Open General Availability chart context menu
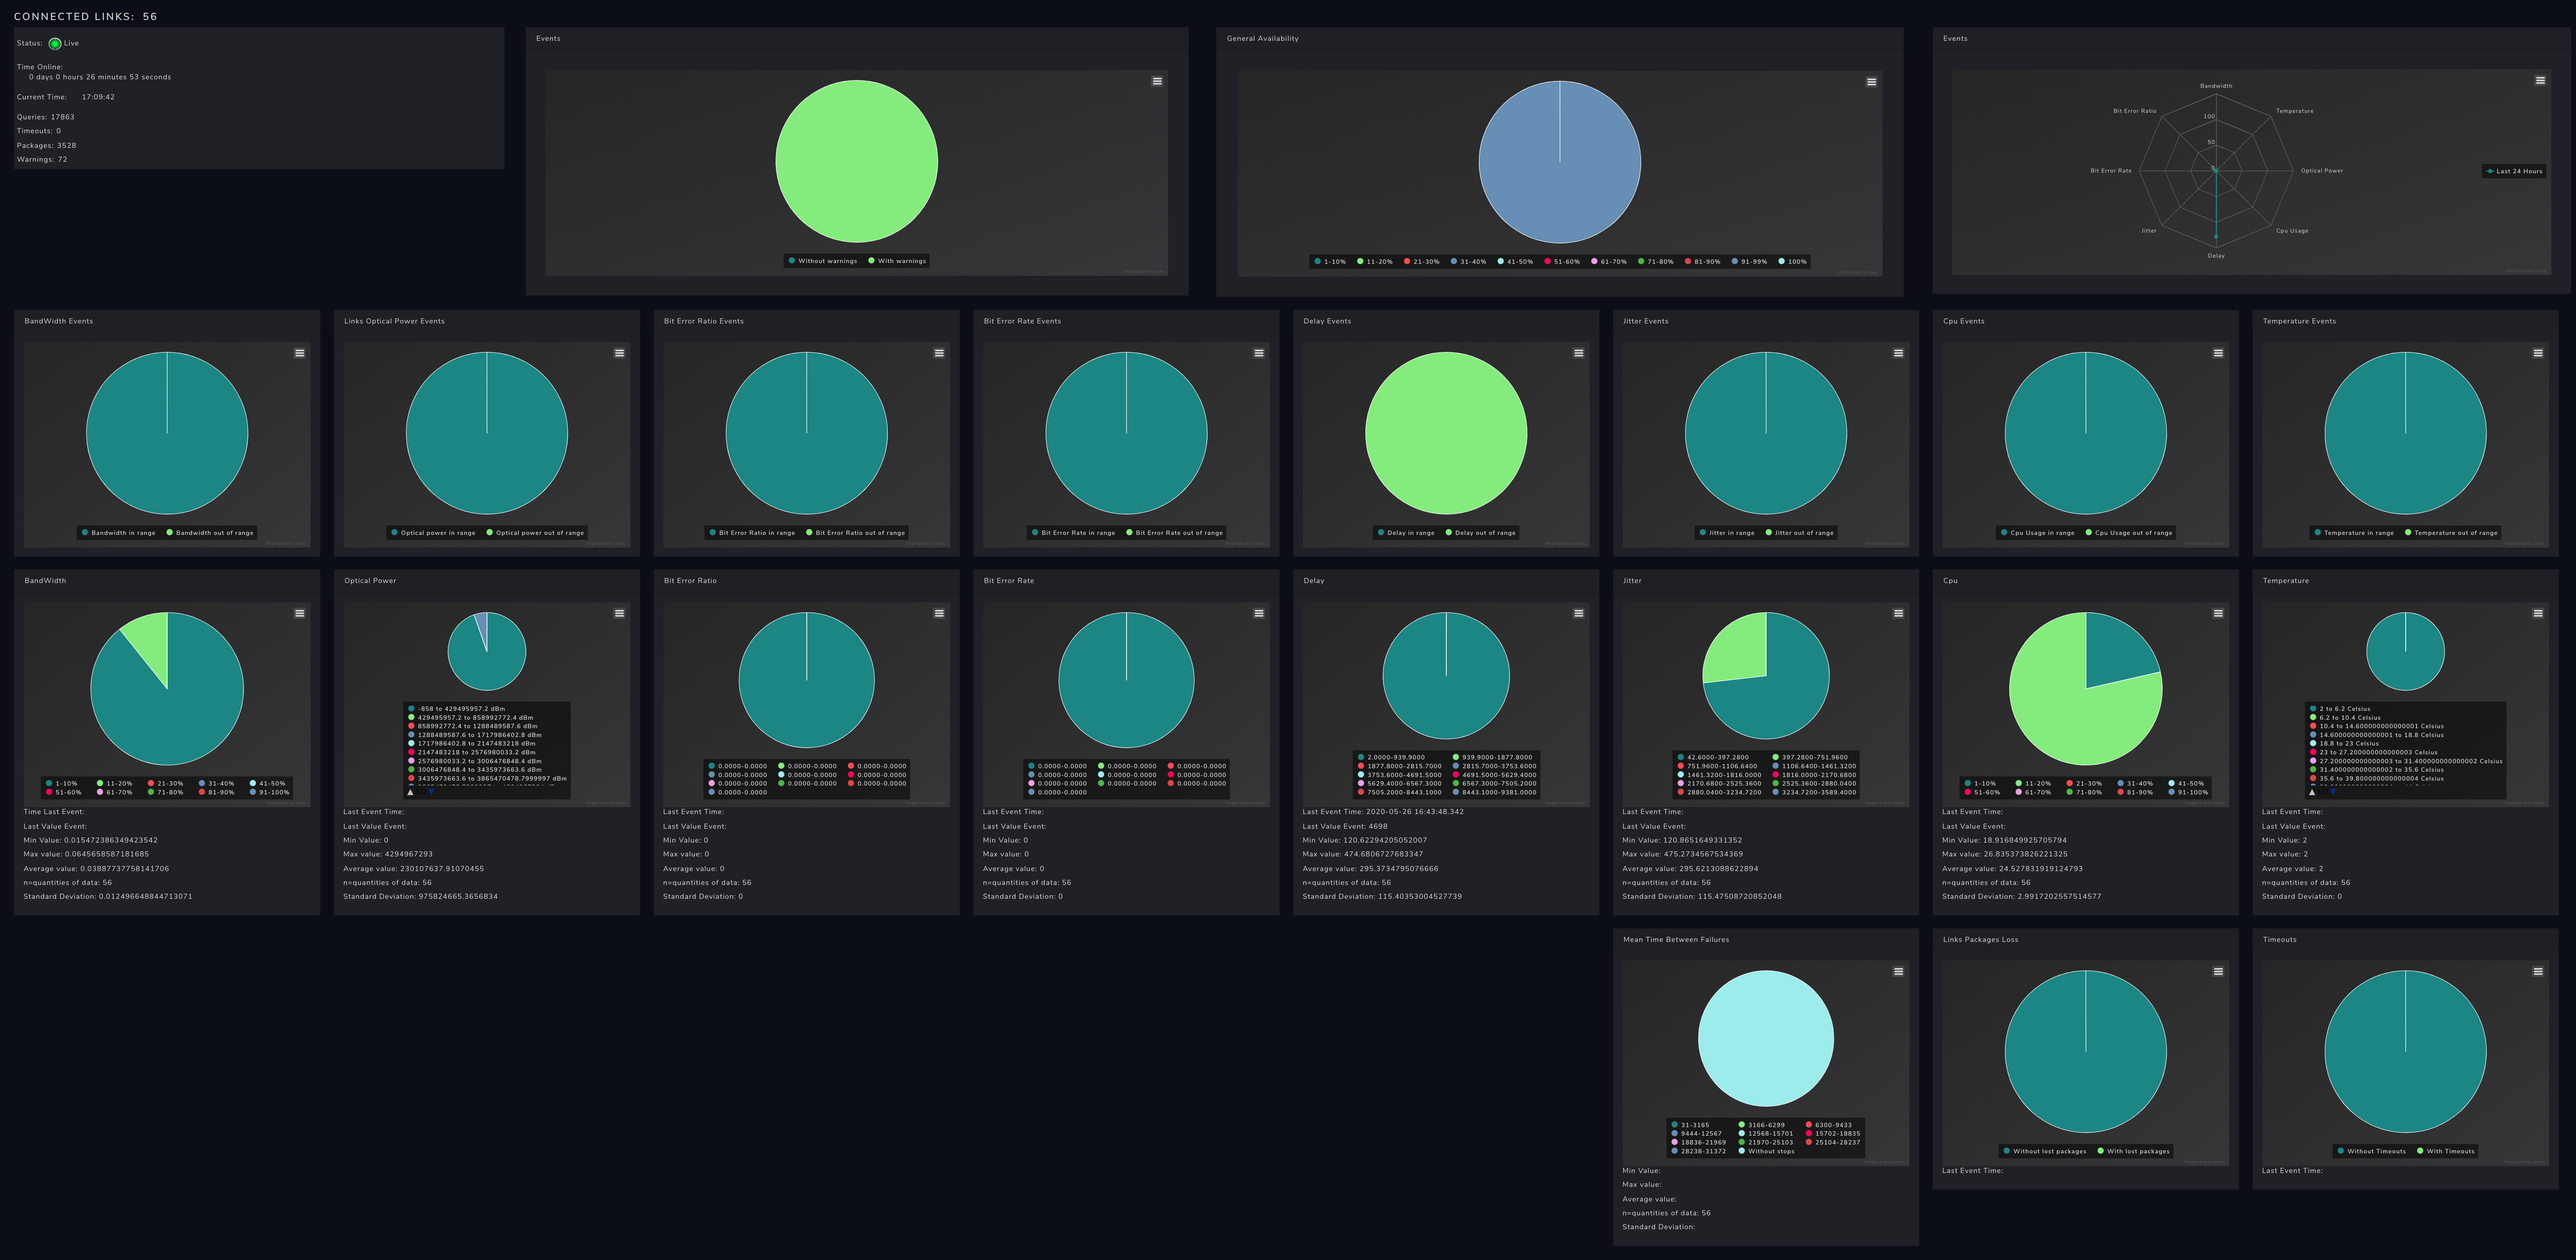Image resolution: width=2576 pixels, height=1260 pixels. pyautogui.click(x=1871, y=82)
